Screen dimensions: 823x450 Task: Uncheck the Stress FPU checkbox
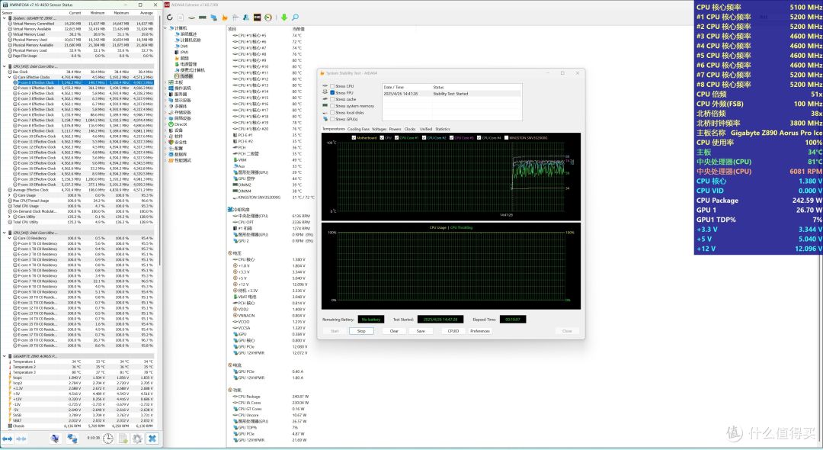point(332,92)
